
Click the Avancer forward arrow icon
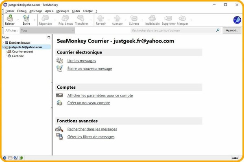117,18
